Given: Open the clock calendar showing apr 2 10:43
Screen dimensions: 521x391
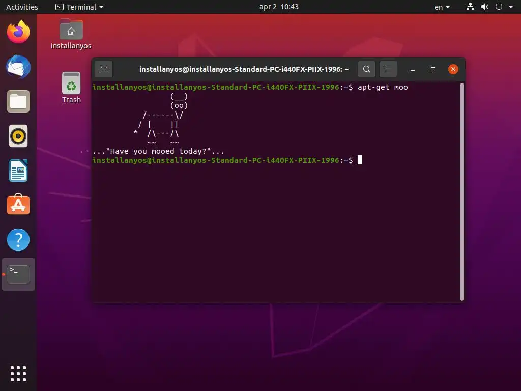Looking at the screenshot, I should 279,7.
